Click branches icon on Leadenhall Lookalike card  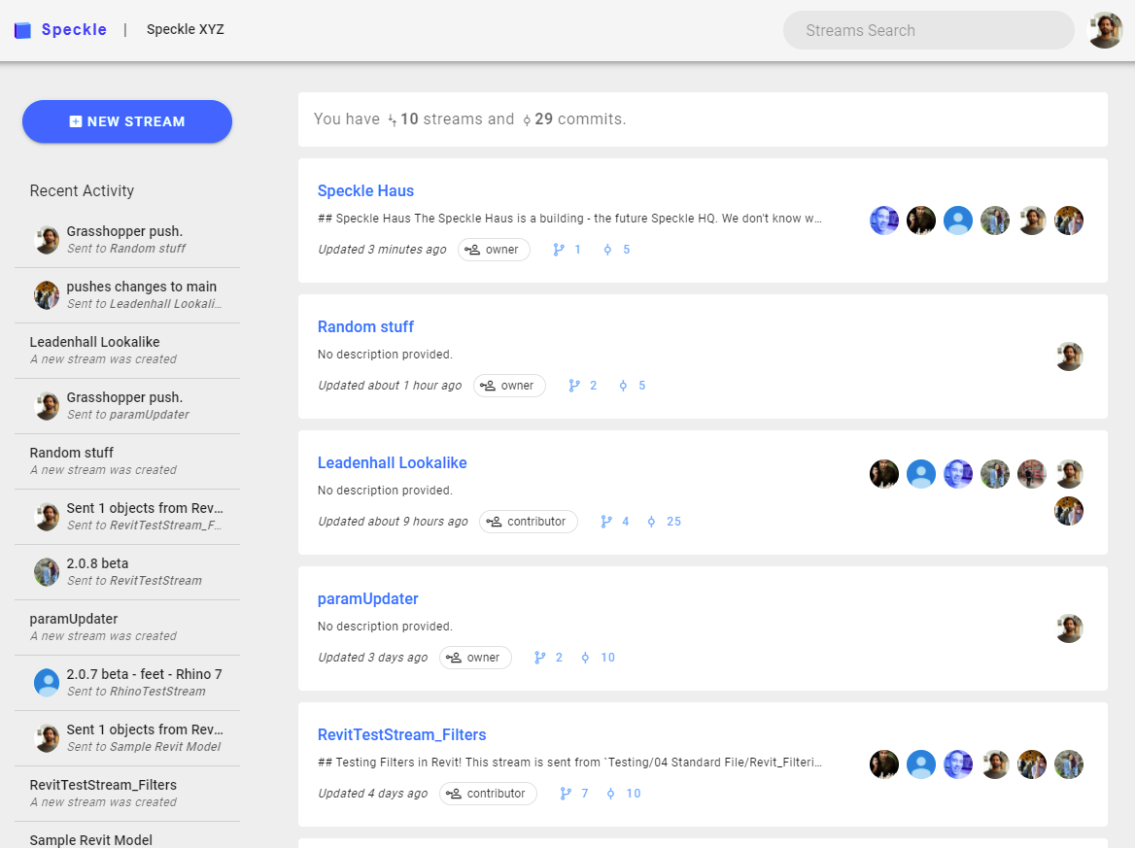(x=606, y=522)
